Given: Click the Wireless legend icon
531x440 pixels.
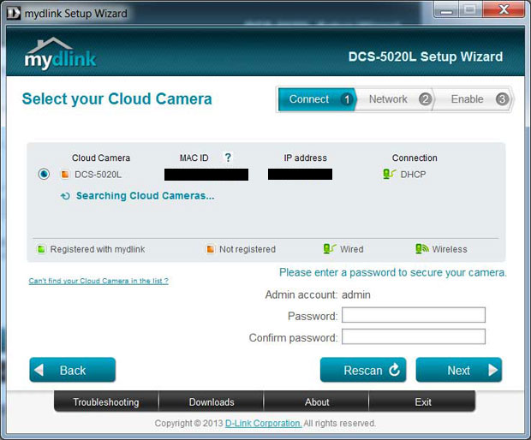Looking at the screenshot, I should [422, 249].
